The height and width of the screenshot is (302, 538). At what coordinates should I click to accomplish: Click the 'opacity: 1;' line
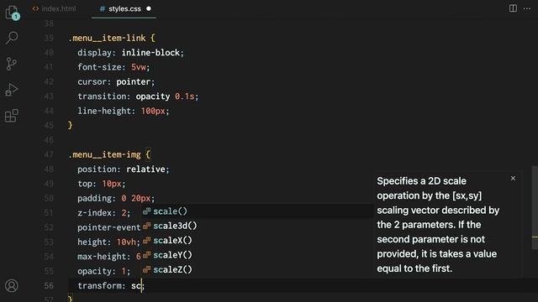(x=104, y=271)
